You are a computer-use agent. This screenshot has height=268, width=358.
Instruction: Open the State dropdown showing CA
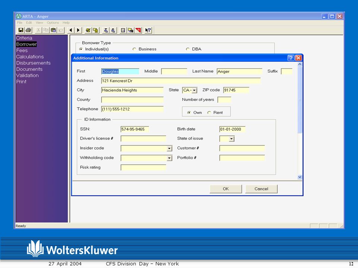pos(194,90)
